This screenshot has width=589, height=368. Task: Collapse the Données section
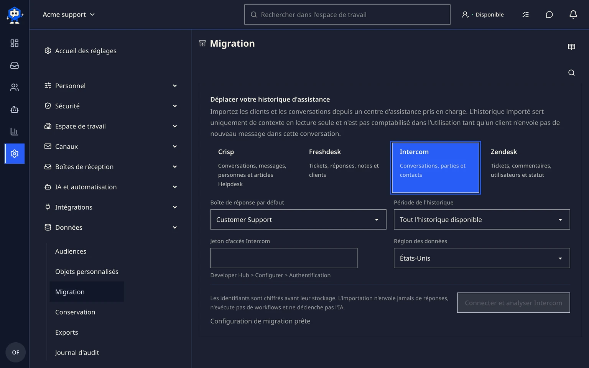[110, 228]
